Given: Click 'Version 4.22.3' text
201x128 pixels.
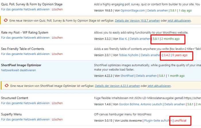Looking at the screenshot, I should tap(103, 76).
